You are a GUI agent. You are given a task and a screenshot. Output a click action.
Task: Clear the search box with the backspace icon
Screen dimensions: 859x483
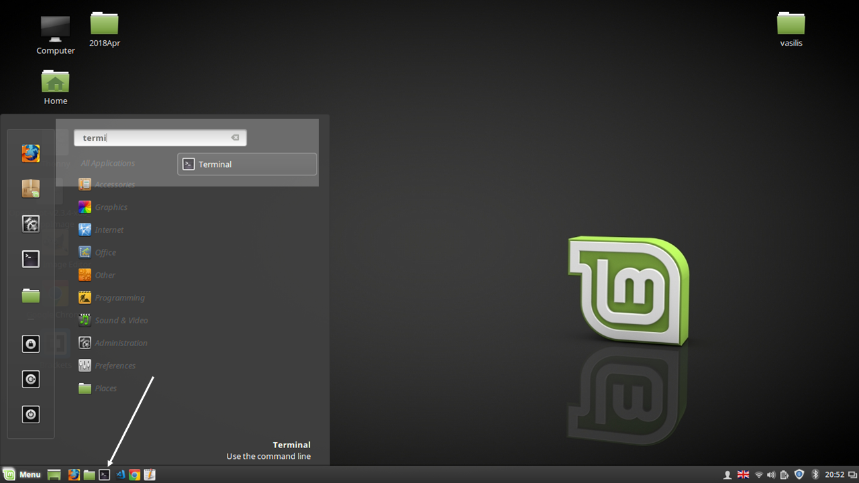pyautogui.click(x=235, y=138)
